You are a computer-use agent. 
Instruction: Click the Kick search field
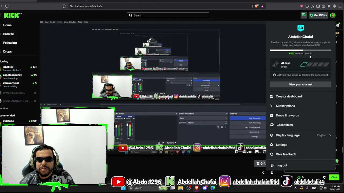click(x=168, y=15)
